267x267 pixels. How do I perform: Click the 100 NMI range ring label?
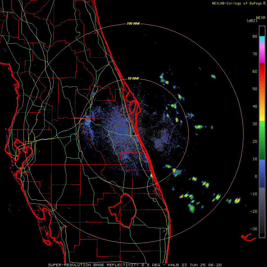pos(133,23)
